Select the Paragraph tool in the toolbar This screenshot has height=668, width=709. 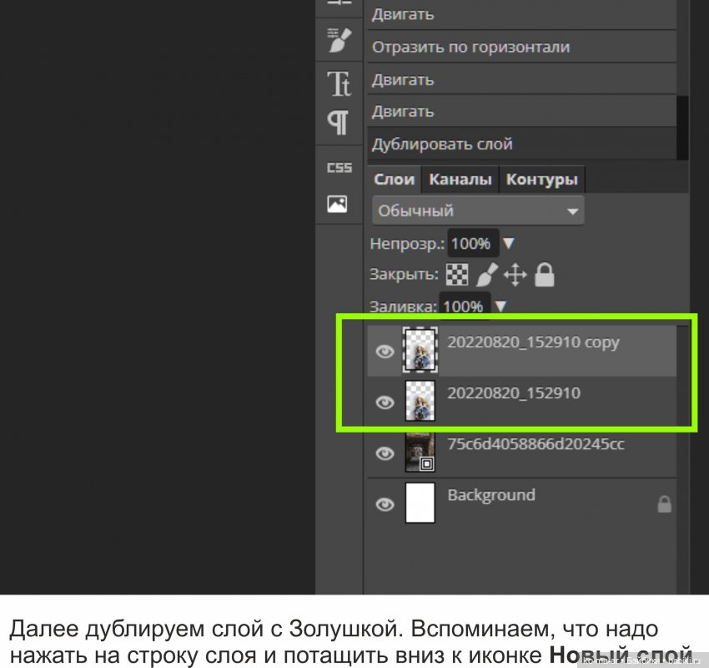[x=339, y=122]
